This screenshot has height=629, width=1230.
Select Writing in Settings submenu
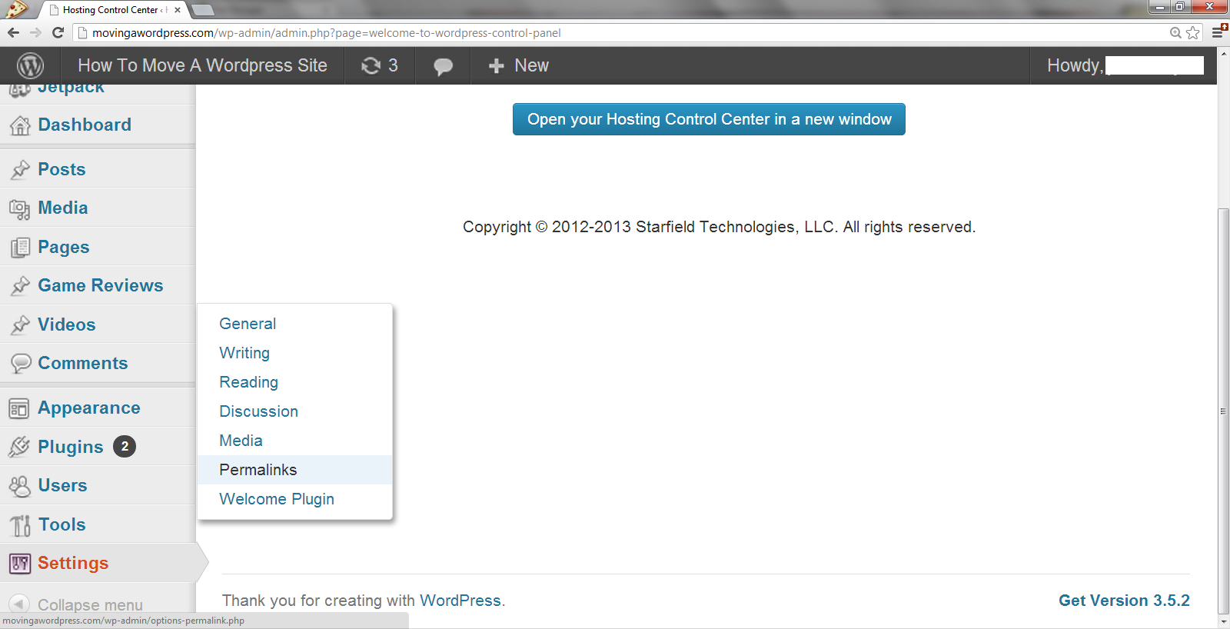[x=244, y=353]
